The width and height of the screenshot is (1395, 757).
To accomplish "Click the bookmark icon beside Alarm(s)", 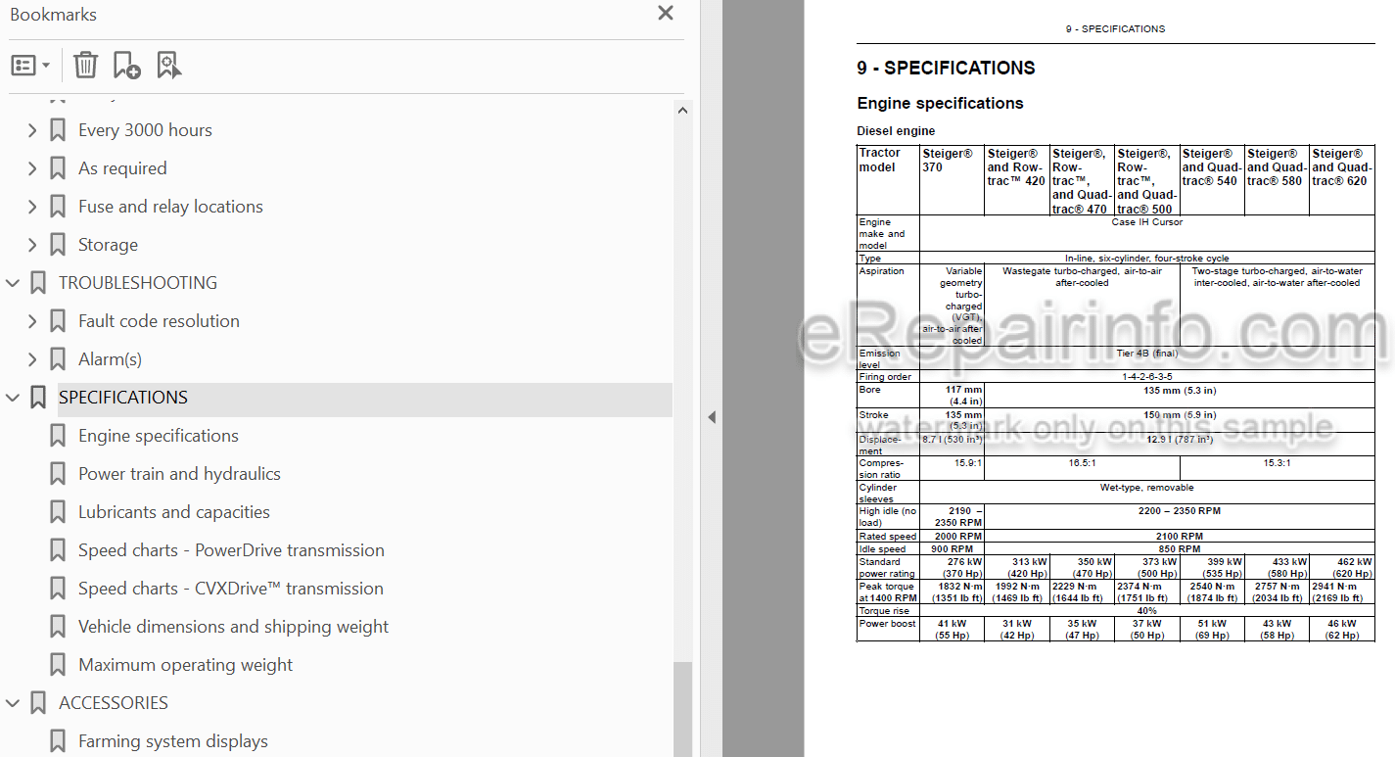I will tap(58, 359).
